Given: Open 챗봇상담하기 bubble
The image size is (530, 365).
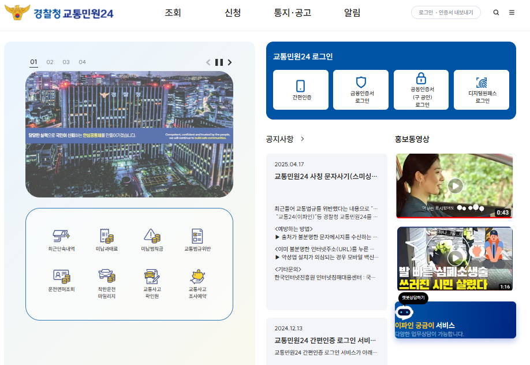Looking at the screenshot, I should [x=413, y=297].
